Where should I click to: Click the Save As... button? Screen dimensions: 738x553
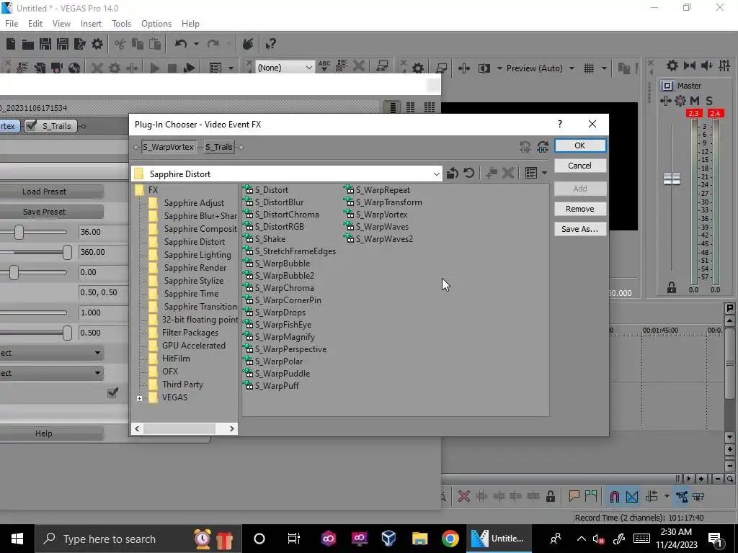[x=580, y=229]
